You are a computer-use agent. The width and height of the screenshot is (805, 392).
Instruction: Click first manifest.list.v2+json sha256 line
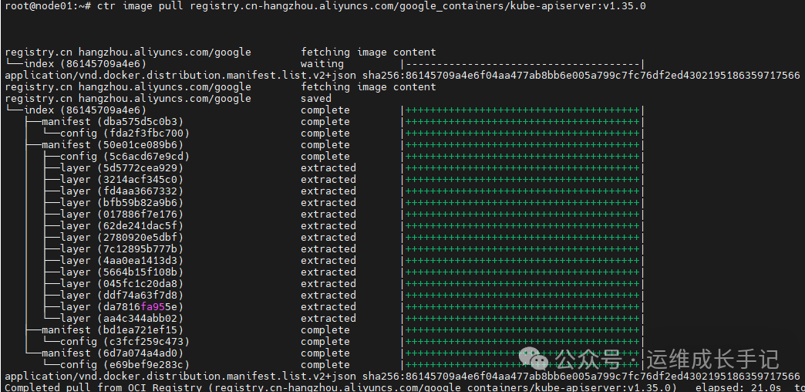402,75
